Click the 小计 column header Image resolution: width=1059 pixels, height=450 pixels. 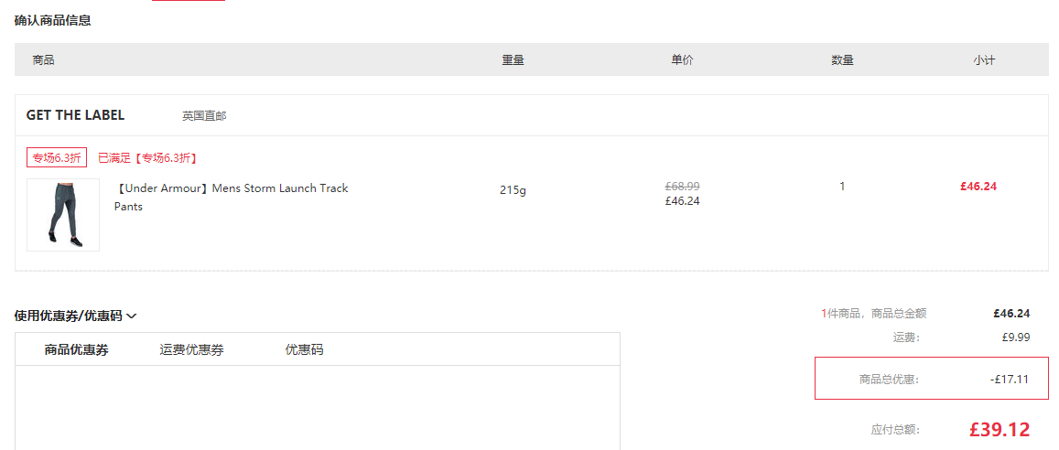coord(984,60)
